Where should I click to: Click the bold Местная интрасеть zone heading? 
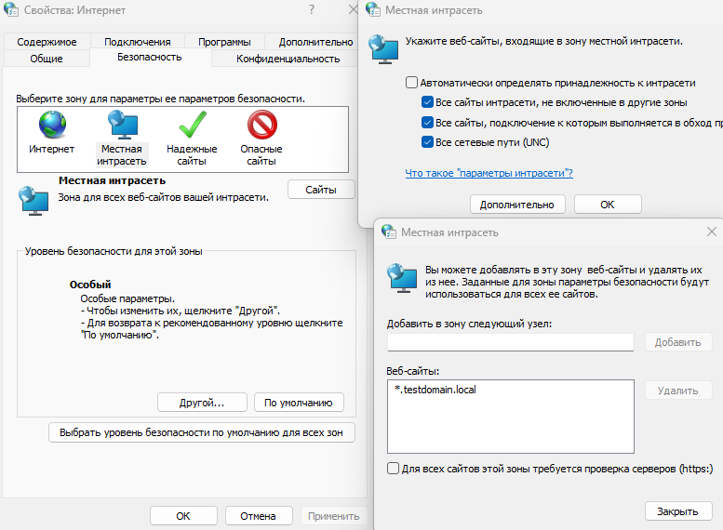click(x=112, y=180)
